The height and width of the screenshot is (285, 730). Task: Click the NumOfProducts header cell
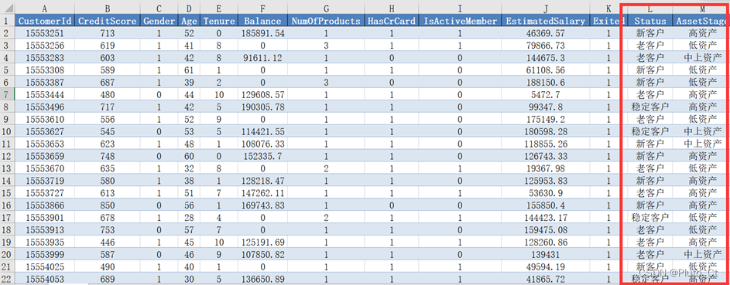point(326,21)
